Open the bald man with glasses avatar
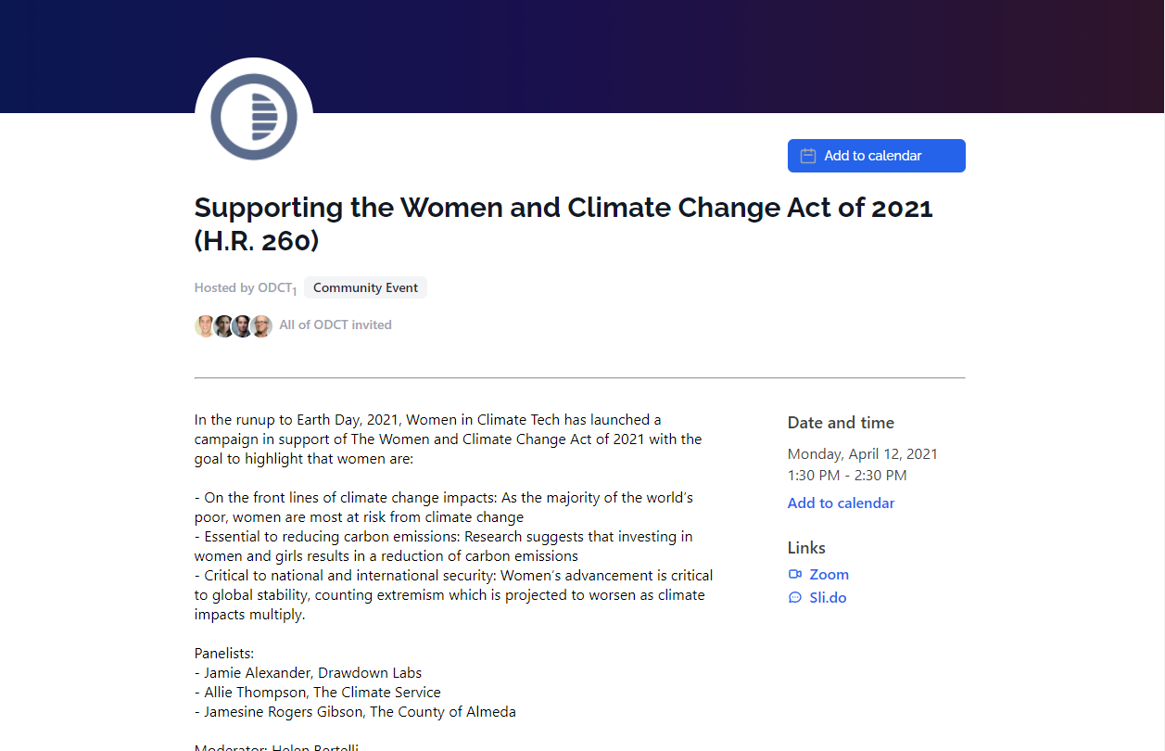 262,325
